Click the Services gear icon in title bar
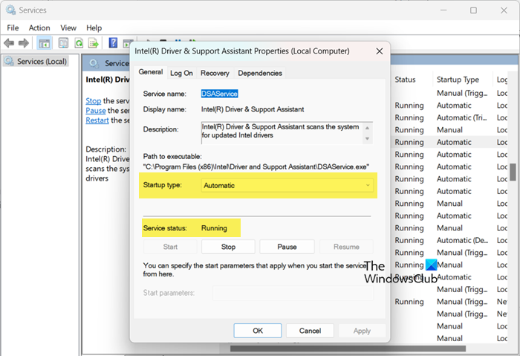This screenshot has height=356, width=520. pos(10,10)
